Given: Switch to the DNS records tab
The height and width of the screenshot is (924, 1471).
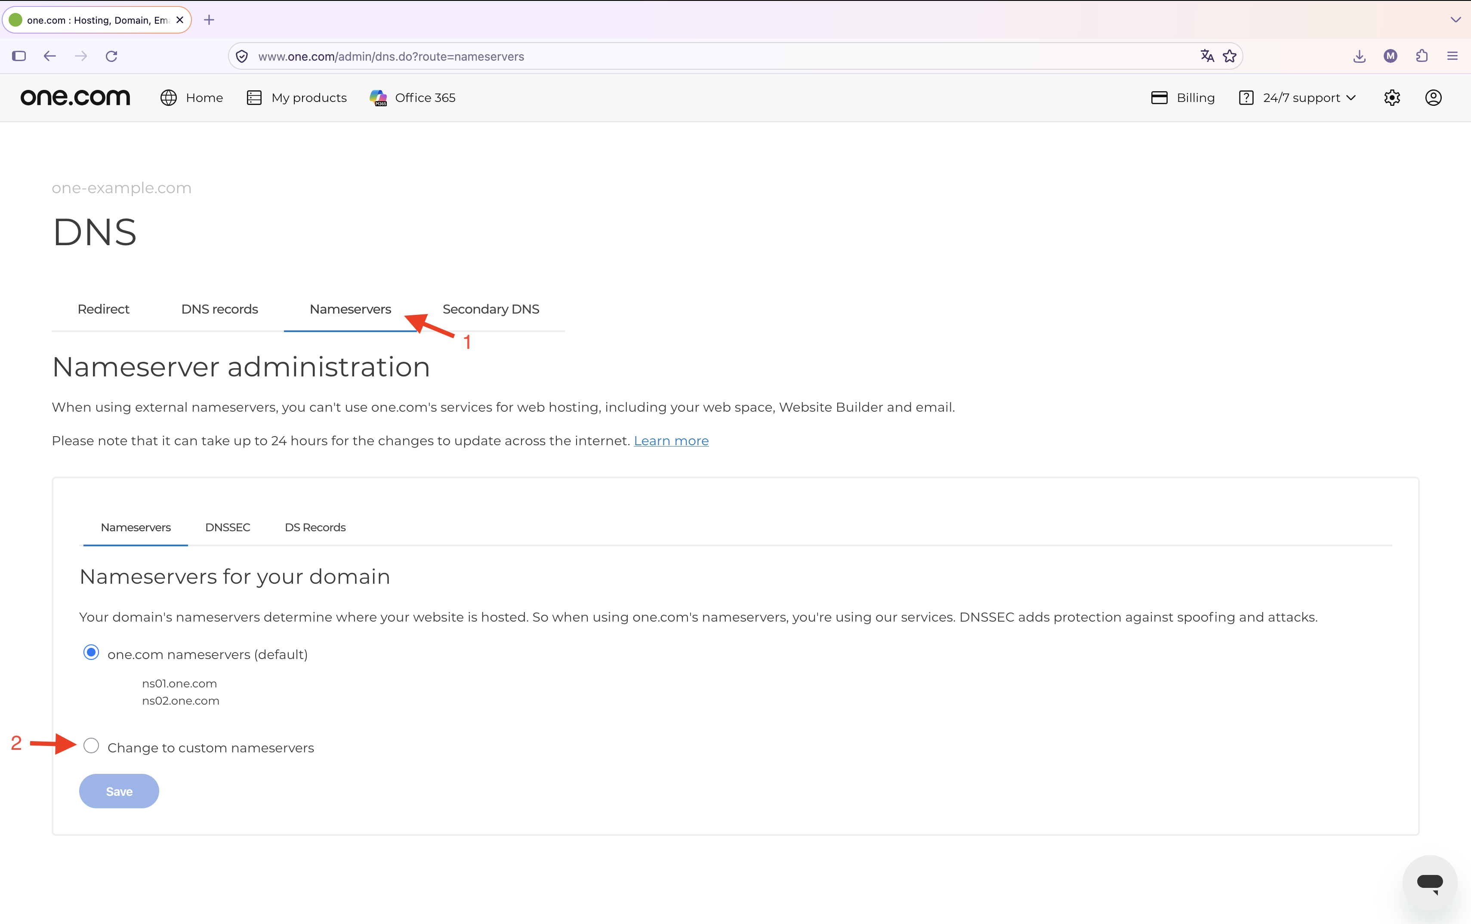Looking at the screenshot, I should 219,309.
